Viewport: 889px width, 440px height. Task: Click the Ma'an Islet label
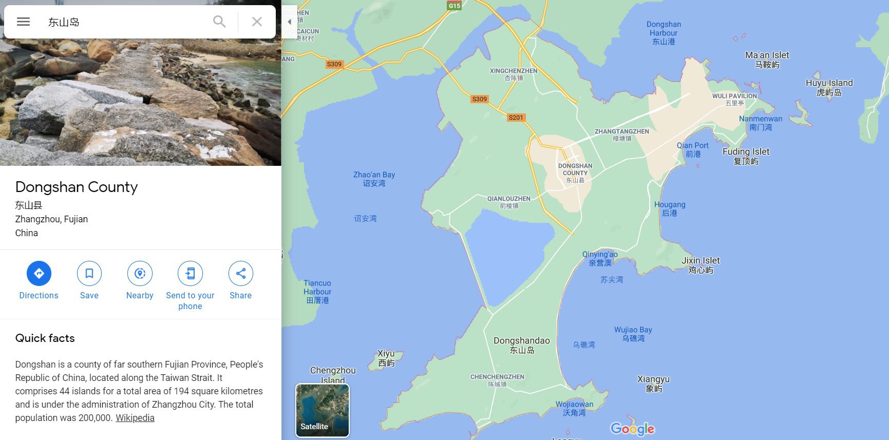pos(767,60)
